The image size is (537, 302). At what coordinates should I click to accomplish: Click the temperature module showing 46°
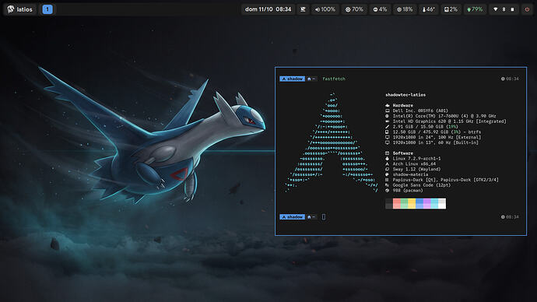428,9
